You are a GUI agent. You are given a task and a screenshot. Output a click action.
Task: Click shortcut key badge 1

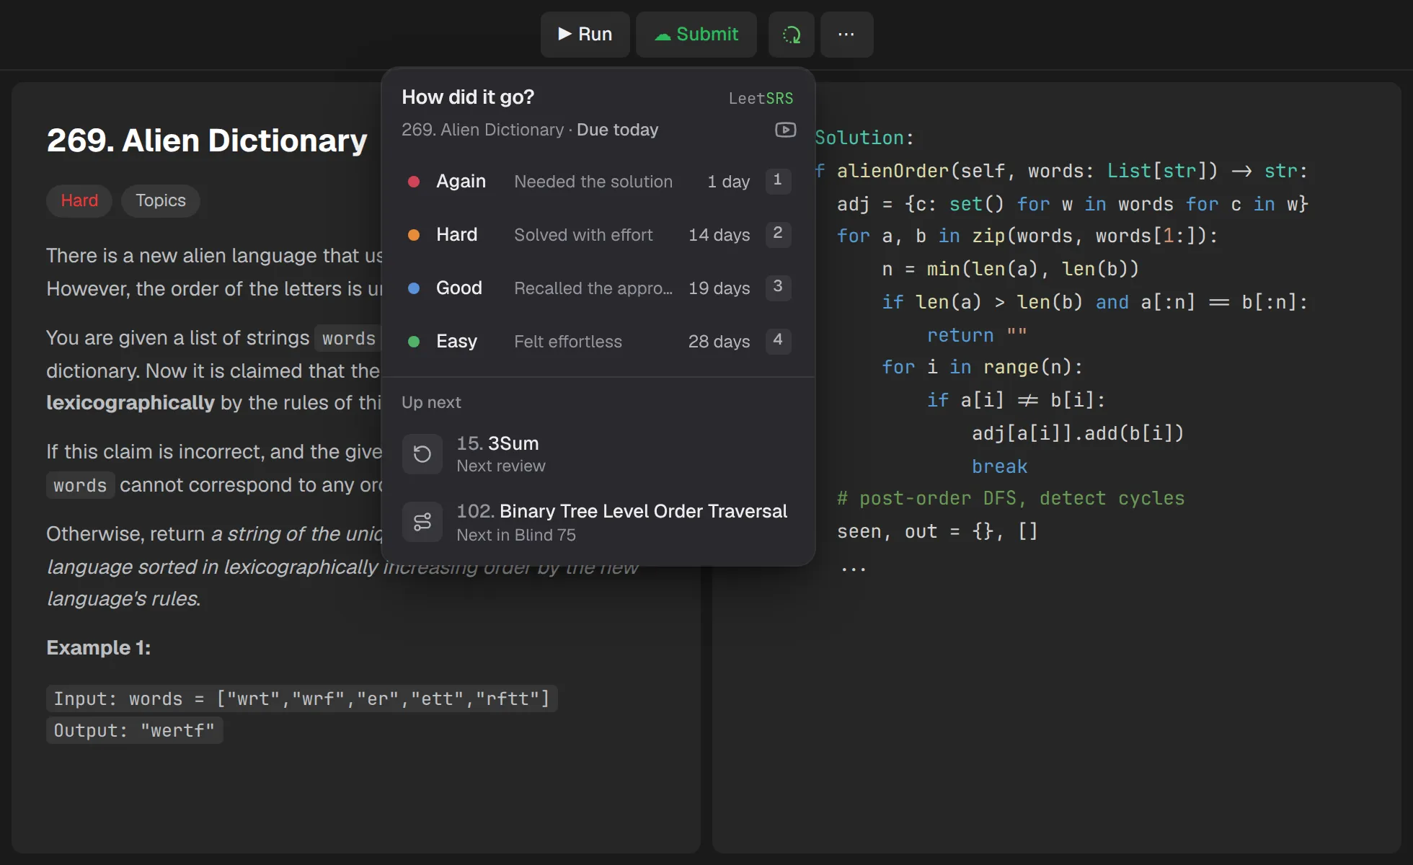pyautogui.click(x=778, y=180)
